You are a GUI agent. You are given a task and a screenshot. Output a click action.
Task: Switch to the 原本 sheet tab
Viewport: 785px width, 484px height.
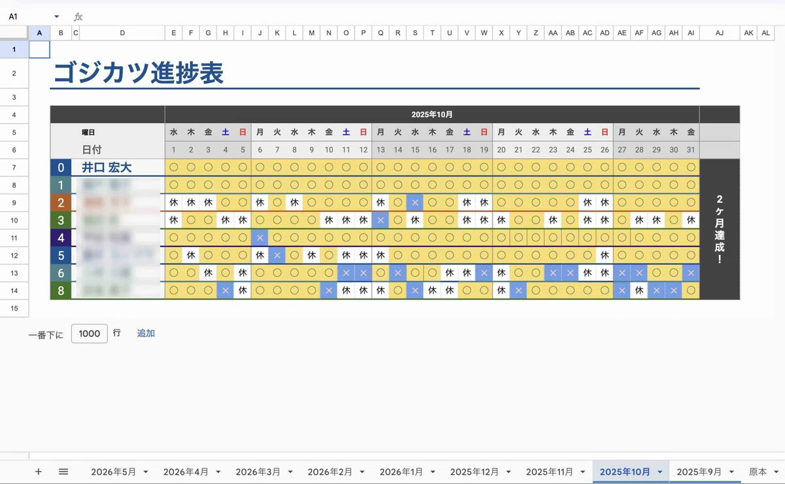758,472
